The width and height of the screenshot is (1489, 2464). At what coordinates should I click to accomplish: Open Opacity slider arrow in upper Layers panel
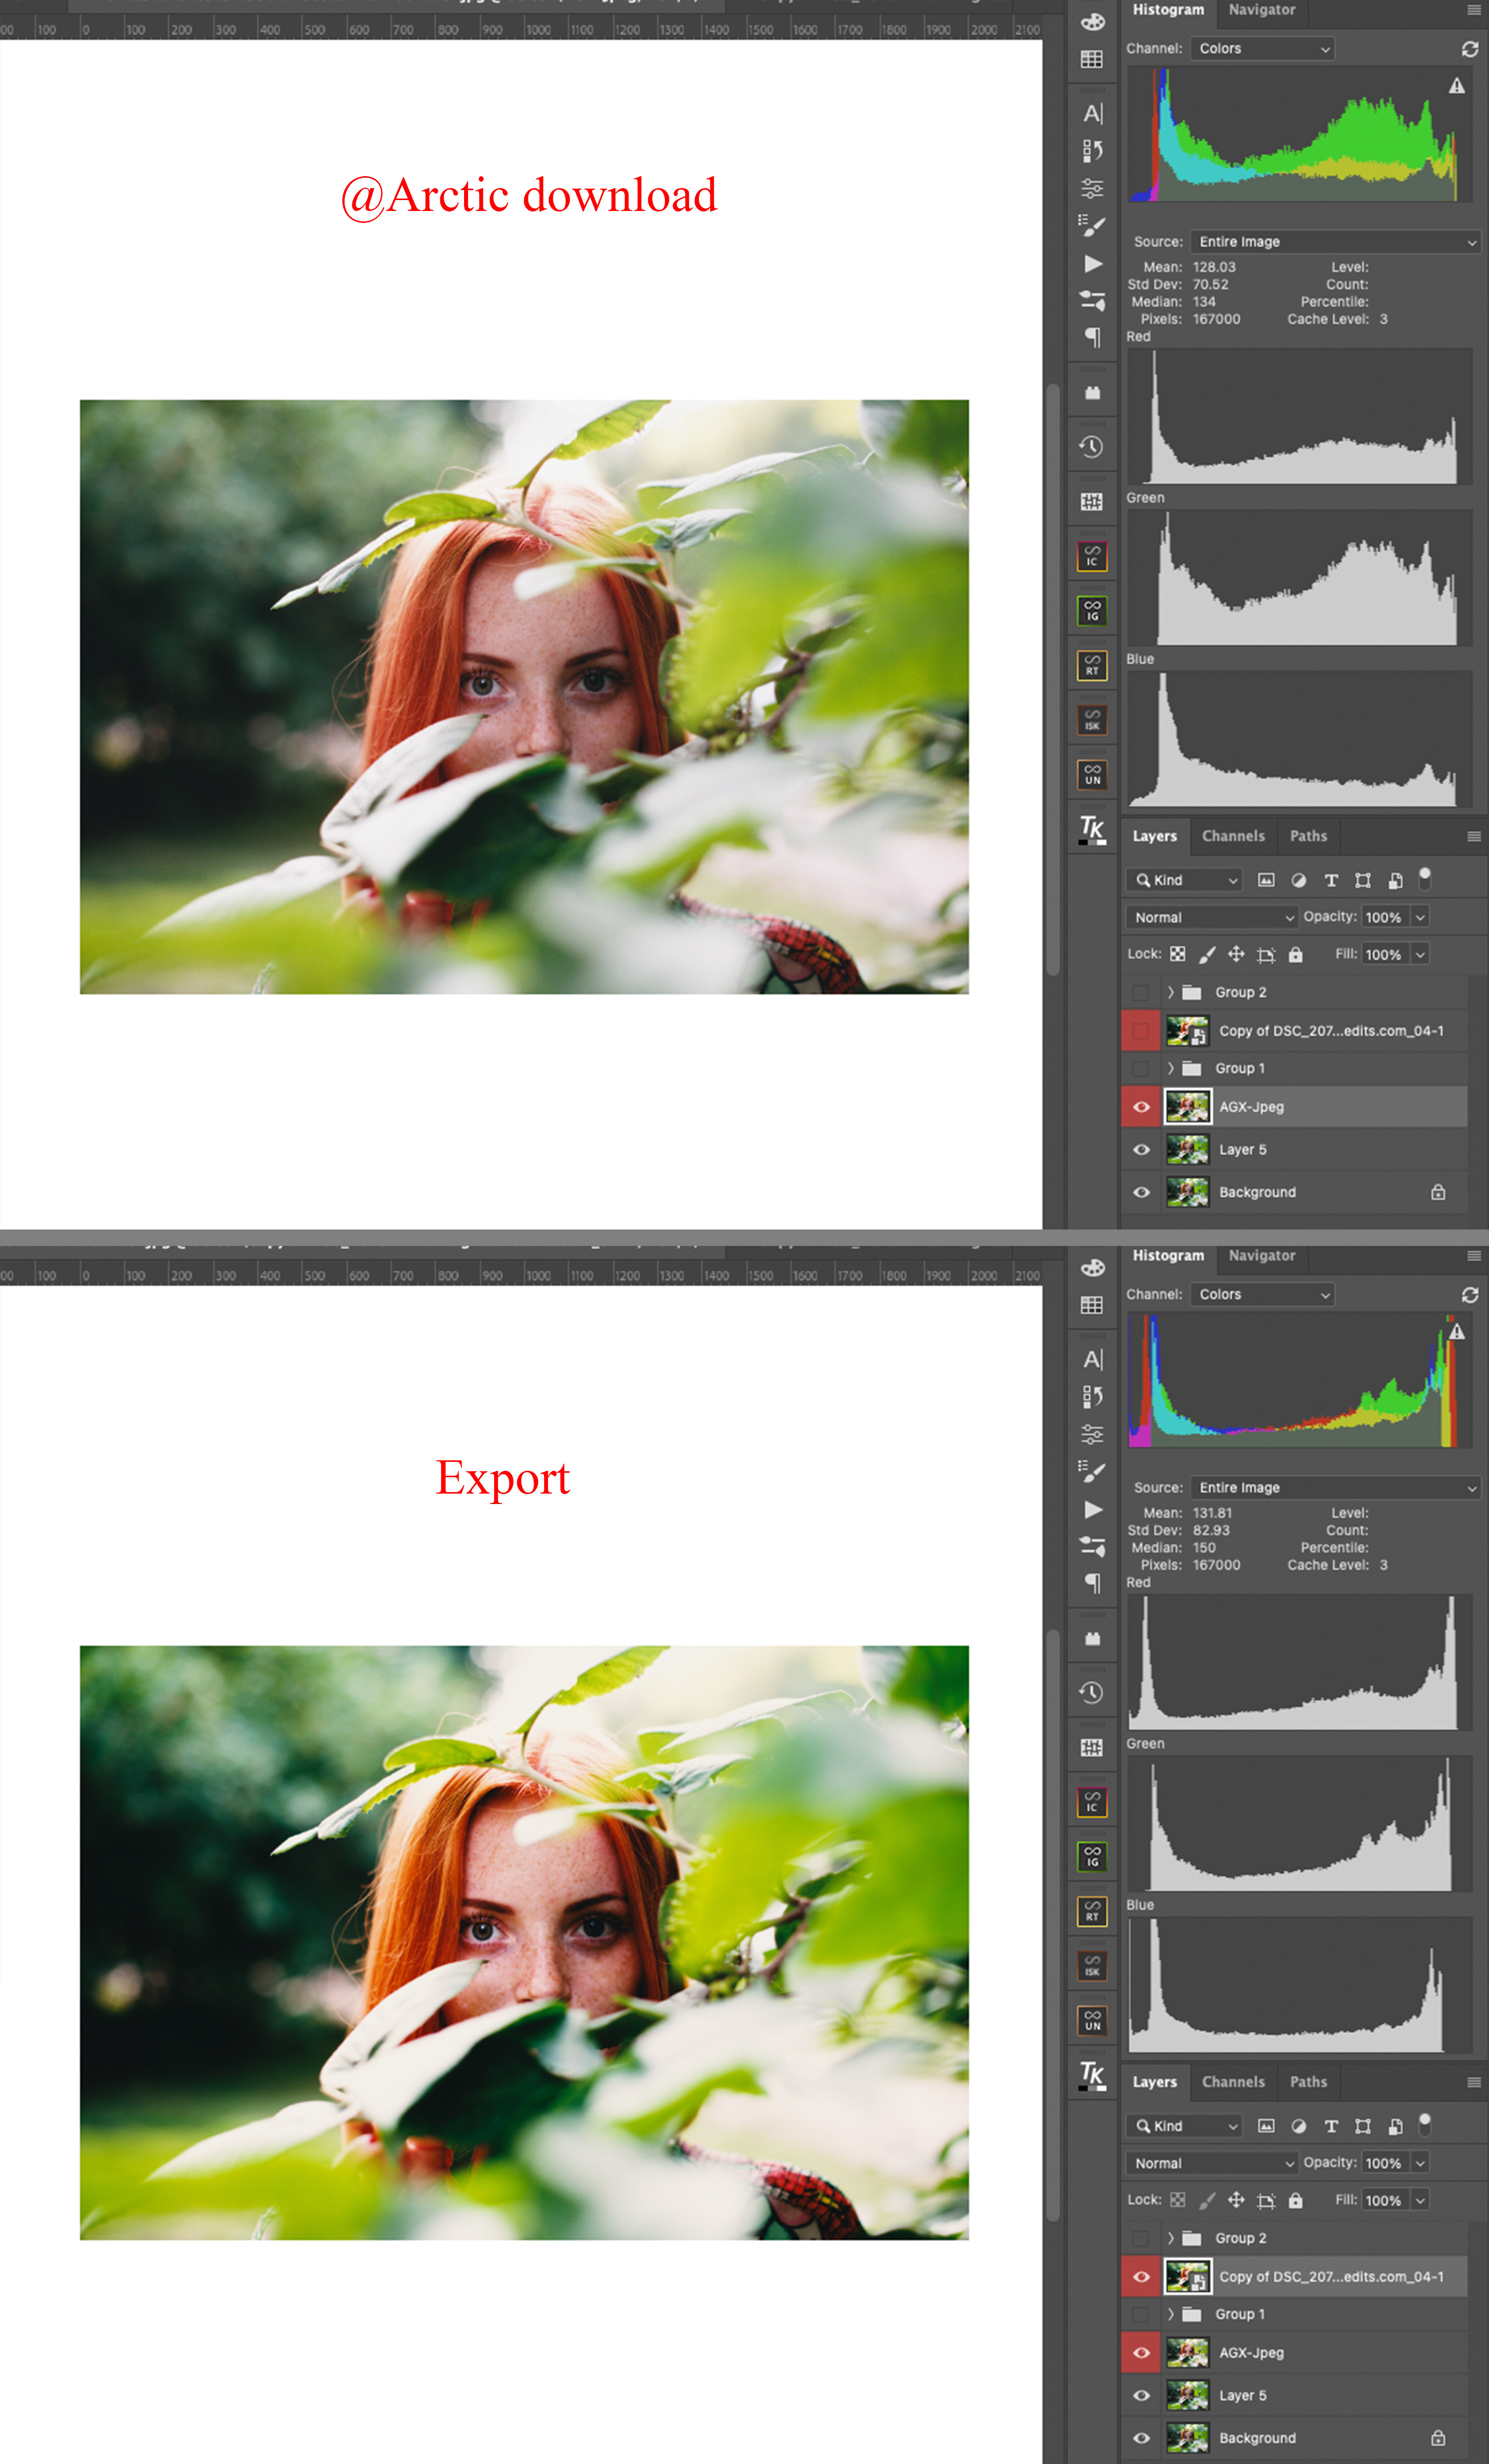coord(1420,917)
